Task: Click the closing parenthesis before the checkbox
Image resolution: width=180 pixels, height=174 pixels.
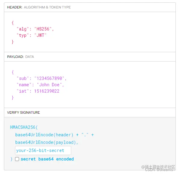Action: pyautogui.click(x=11, y=159)
